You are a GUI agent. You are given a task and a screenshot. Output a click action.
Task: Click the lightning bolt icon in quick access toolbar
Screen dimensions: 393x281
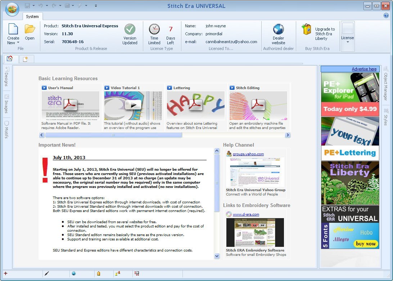click(x=80, y=5)
